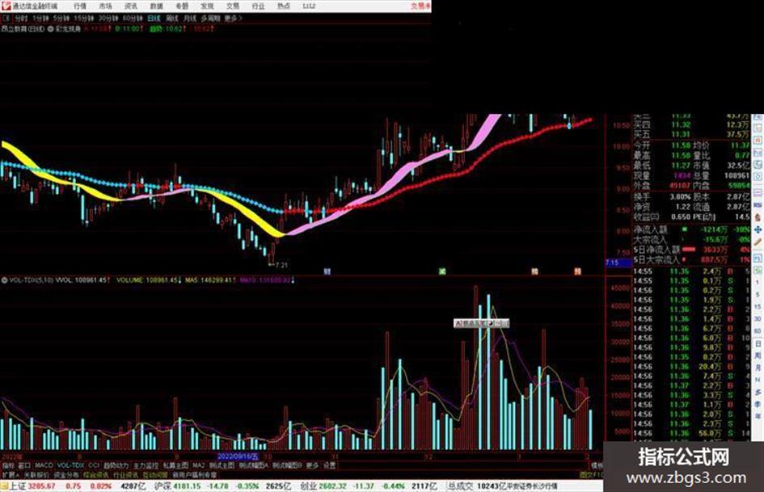Open the 交易 menu in the top bar
The height and width of the screenshot is (492, 764).
tap(233, 6)
